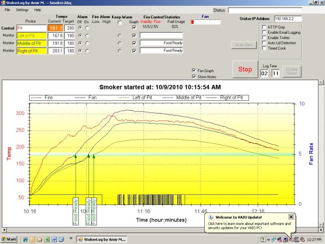Switch to StokerLog taskbar button

pos(102,240)
